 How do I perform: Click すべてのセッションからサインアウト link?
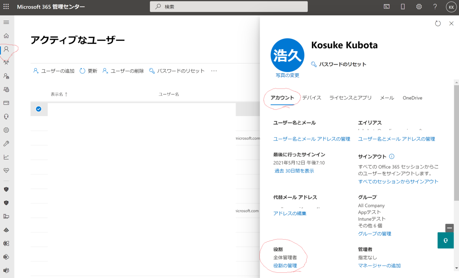click(x=398, y=181)
